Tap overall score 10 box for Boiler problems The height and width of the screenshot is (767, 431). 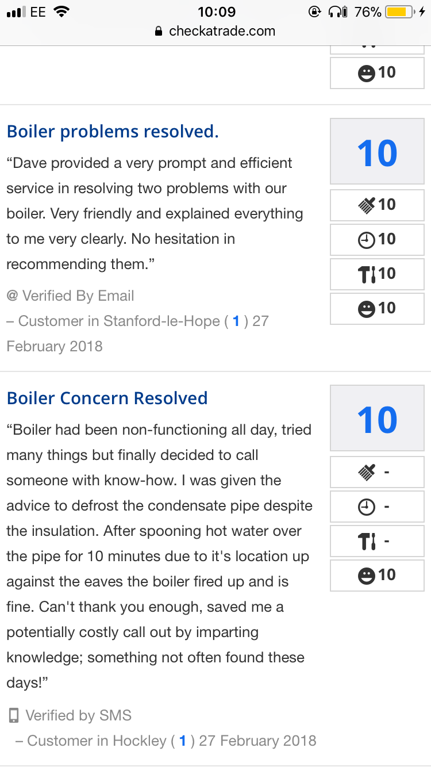[x=377, y=152]
